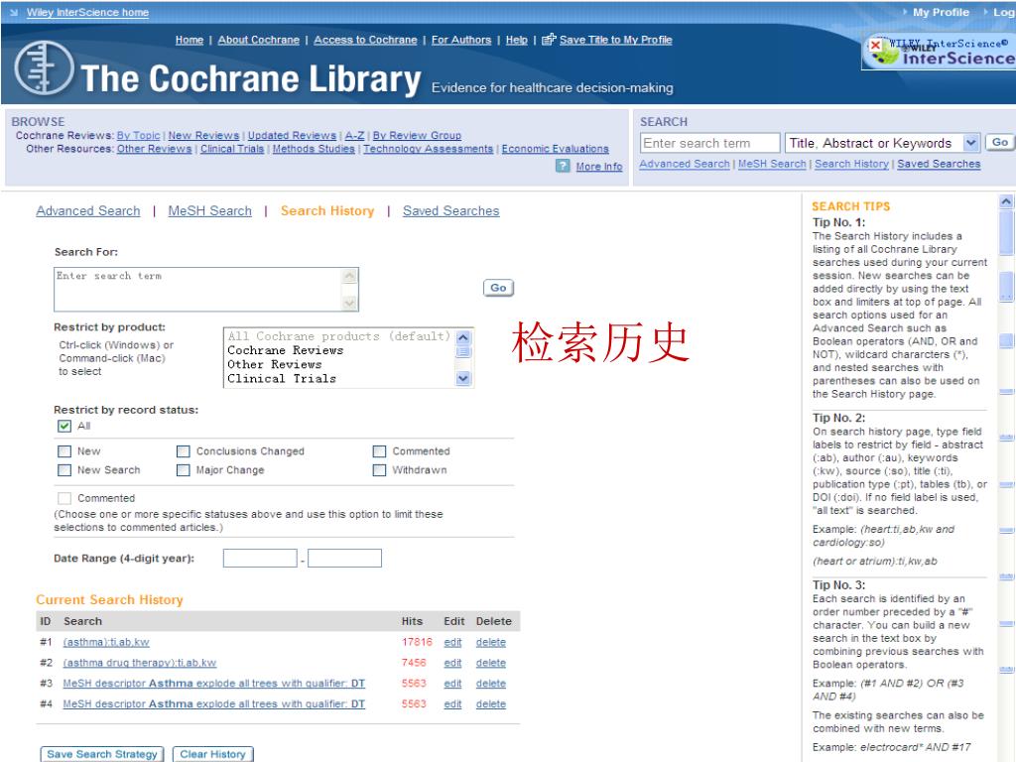Open the Clinical Trials browse link
The image size is (1016, 762).
pyautogui.click(x=232, y=149)
